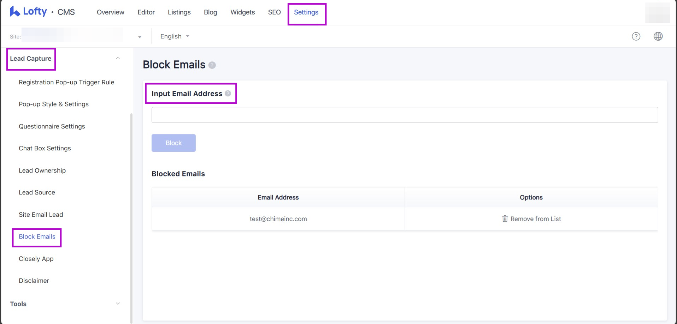The height and width of the screenshot is (324, 677).
Task: Expand the Tools section
Action: click(x=118, y=304)
